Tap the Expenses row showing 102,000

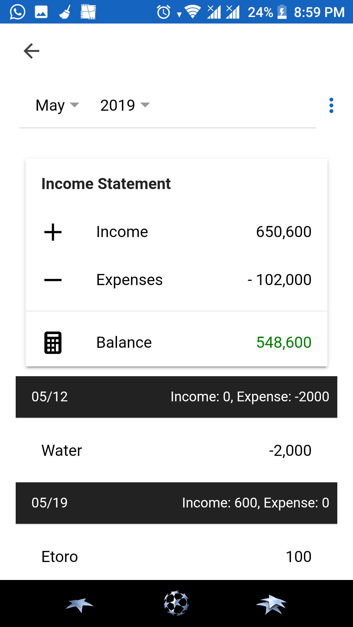tap(176, 280)
